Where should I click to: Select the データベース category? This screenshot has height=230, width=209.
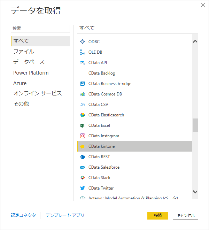[40, 62]
